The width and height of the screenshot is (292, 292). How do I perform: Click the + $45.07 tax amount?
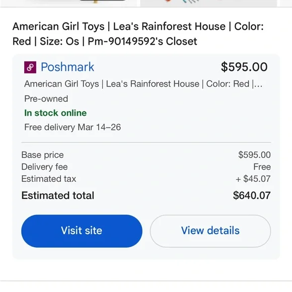pos(253,179)
